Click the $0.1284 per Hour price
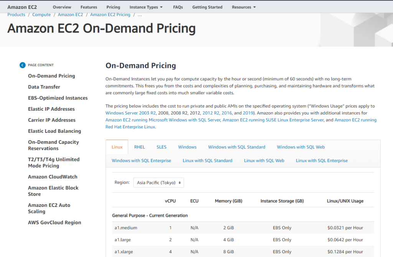The height and width of the screenshot is (257, 393). [x=345, y=252]
